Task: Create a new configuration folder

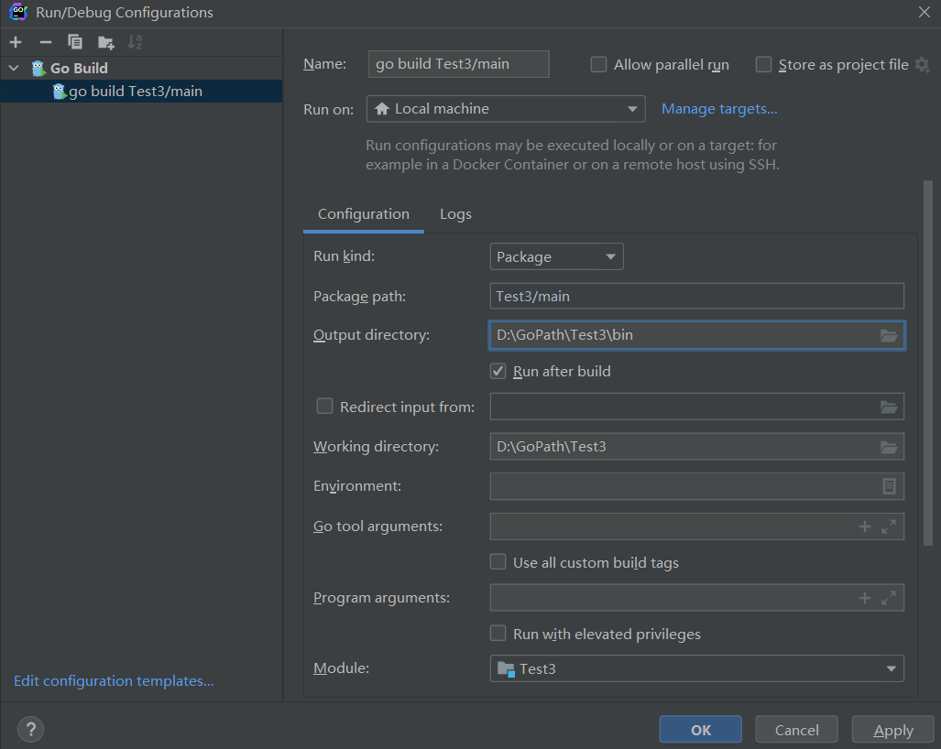Action: (106, 42)
